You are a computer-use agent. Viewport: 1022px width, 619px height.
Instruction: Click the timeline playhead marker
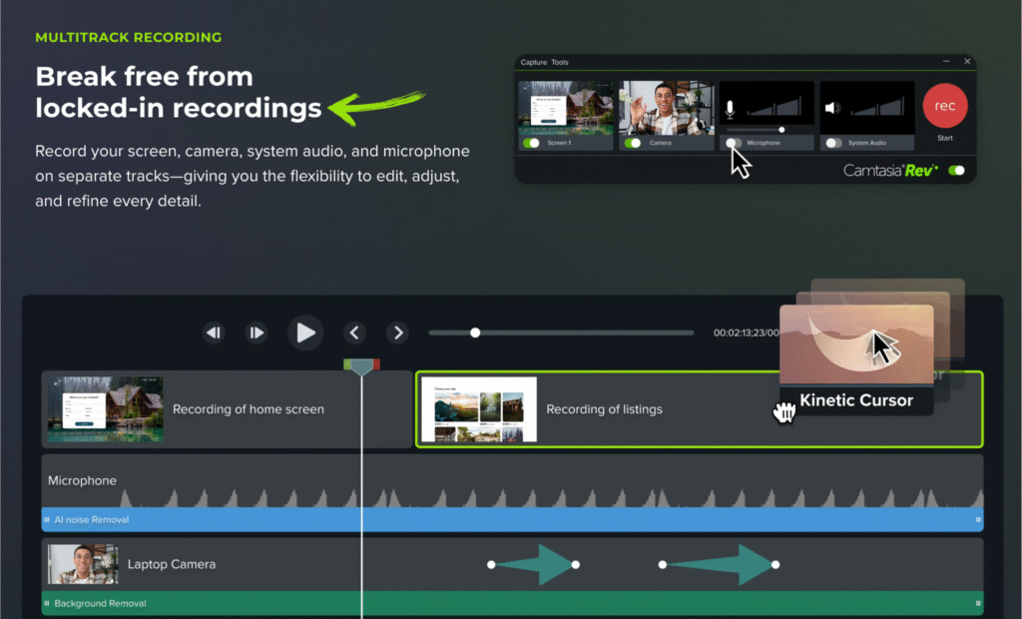pos(361,367)
